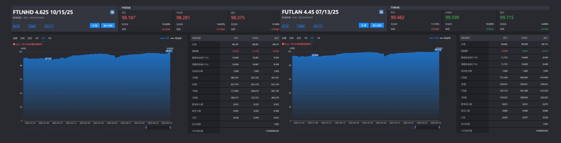Toggle 收益率 legend line in FUTLAN chart
This screenshot has width=561, height=143.
(x=445, y=38)
